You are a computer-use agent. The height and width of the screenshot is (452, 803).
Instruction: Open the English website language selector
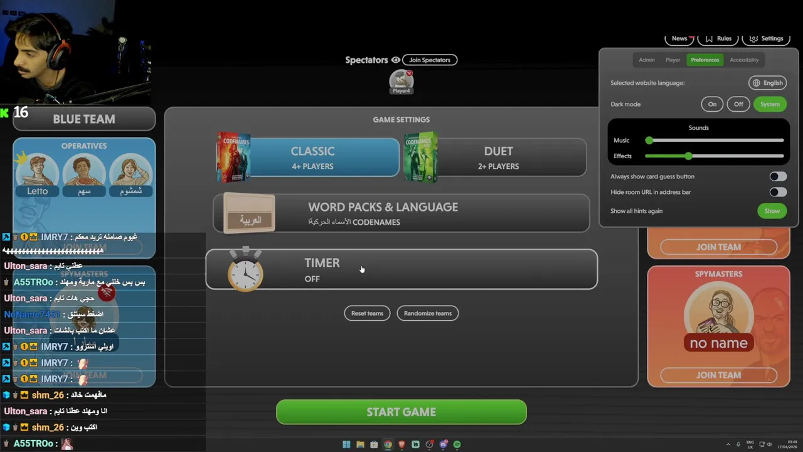coord(768,83)
